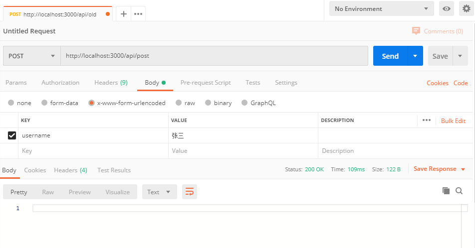Open the Cookies link near Code
The image size is (475, 248).
(x=438, y=83)
